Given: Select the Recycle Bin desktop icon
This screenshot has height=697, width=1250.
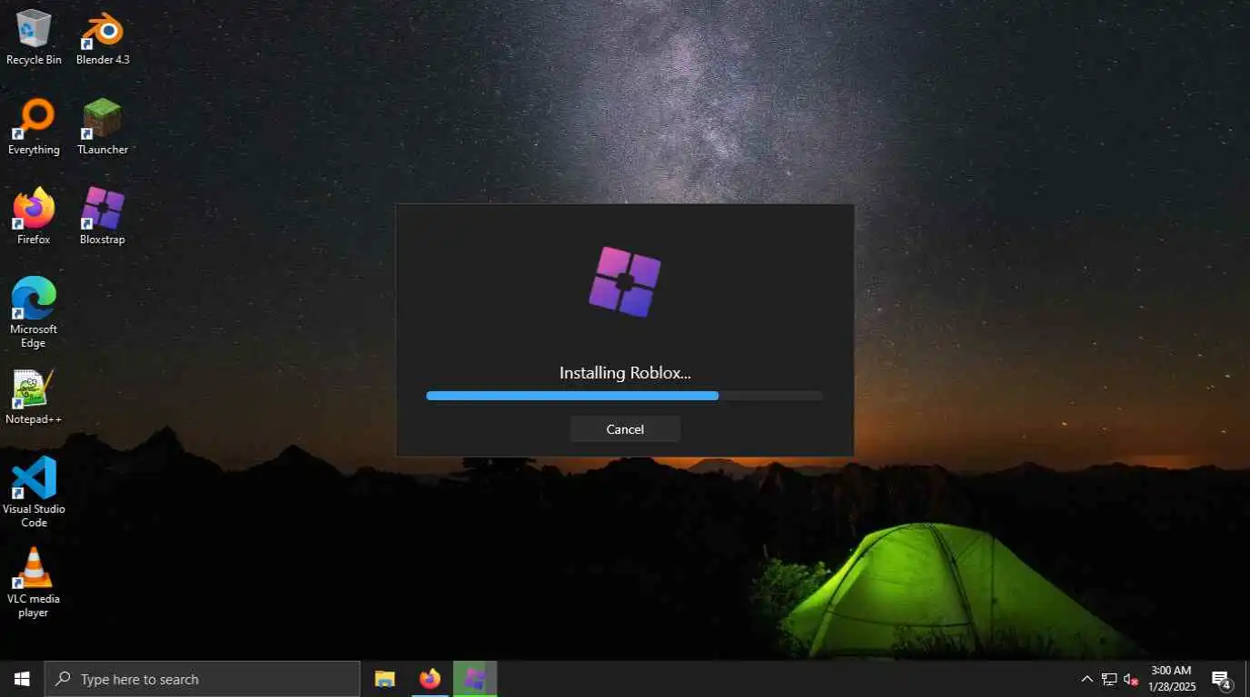Looking at the screenshot, I should click(x=34, y=38).
